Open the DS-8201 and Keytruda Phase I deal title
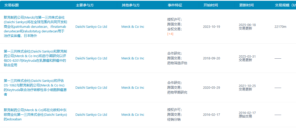Screen dimensions: 296x128 click(35, 58)
